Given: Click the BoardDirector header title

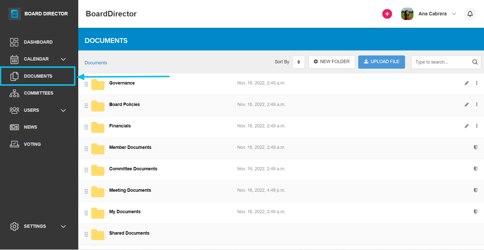Looking at the screenshot, I should tap(111, 14).
